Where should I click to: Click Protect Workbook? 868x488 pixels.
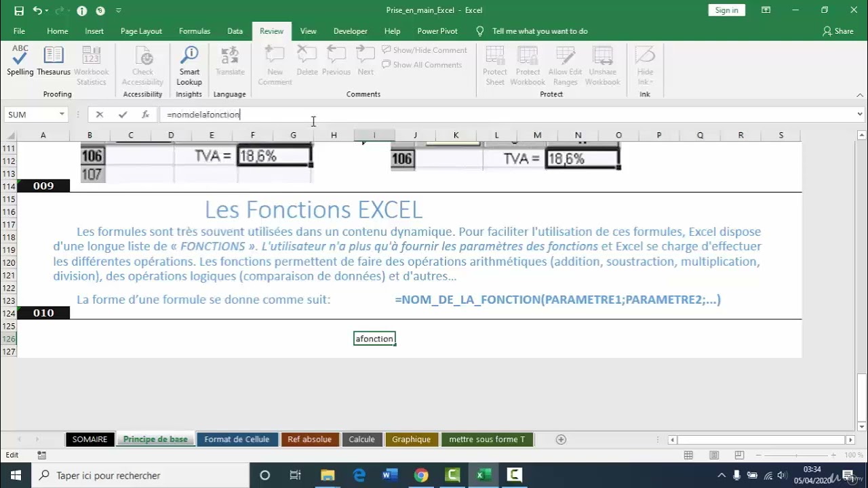coord(528,66)
